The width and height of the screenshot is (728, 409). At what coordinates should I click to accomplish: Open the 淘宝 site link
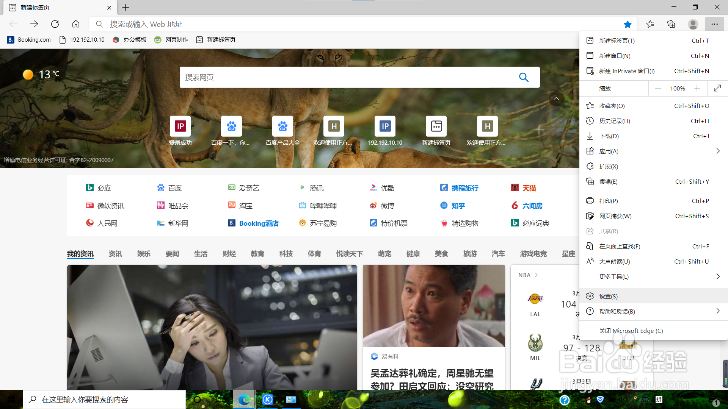pos(240,206)
